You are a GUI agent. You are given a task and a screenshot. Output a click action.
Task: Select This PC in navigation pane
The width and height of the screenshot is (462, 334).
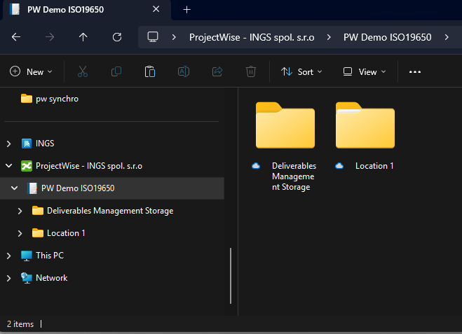pyautogui.click(x=50, y=256)
